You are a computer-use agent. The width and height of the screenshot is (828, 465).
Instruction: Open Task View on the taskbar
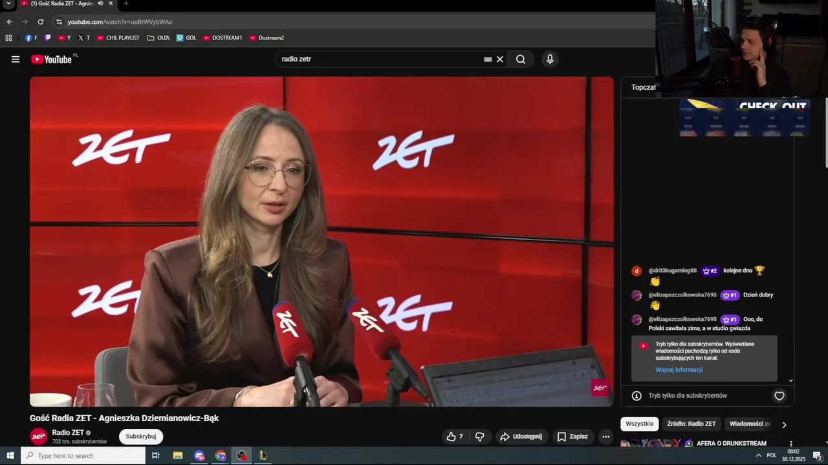[155, 455]
